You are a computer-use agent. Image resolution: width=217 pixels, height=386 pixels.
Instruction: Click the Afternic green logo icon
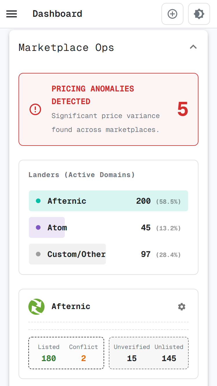[x=36, y=307]
